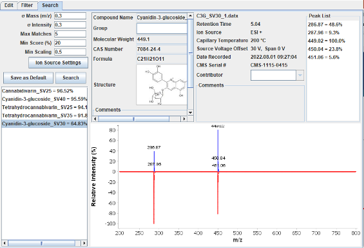Click the 286.87 peak label in spectrum
This screenshot has width=364, height=248.
click(154, 147)
